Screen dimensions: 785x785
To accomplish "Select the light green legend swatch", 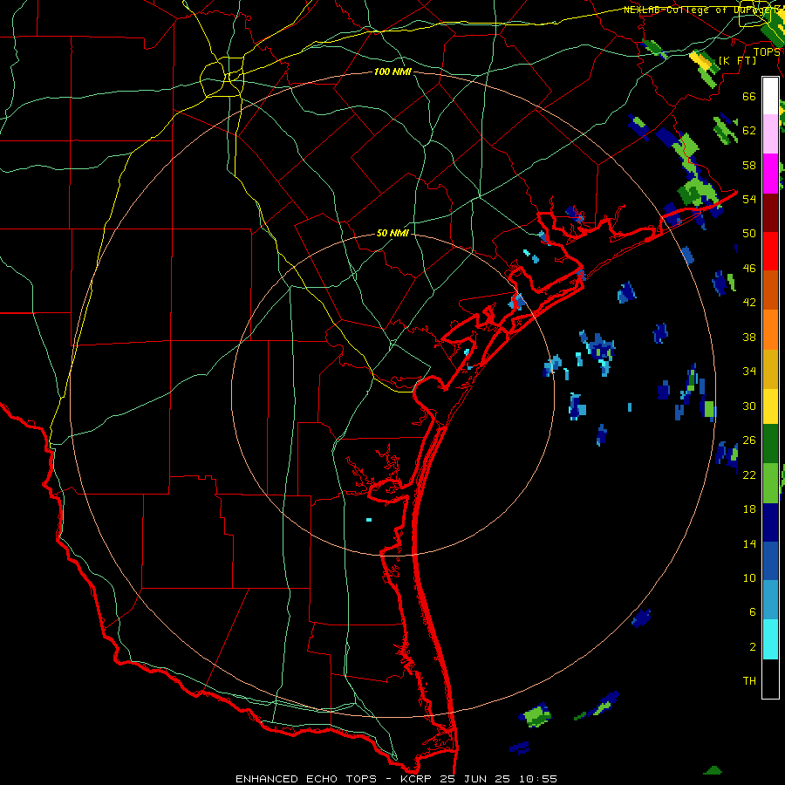I will click(x=770, y=483).
